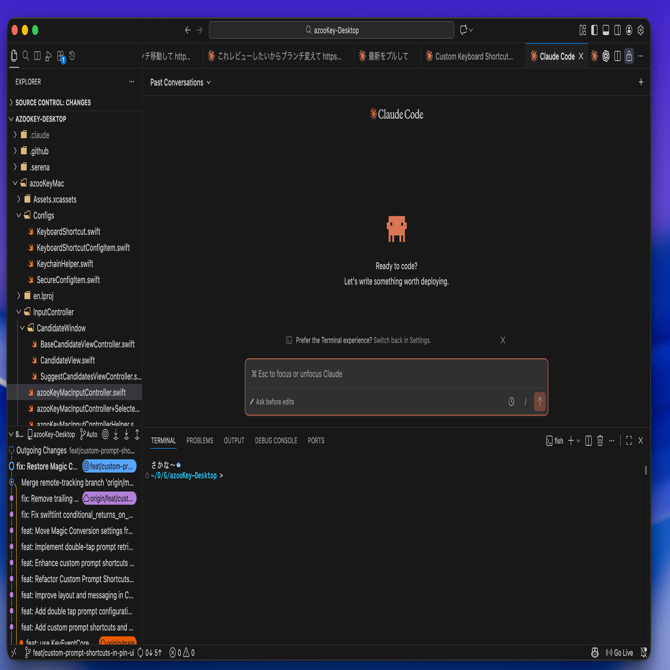Open More Actions in the editor tab bar
Viewport: 670px width, 670px height.
point(641,56)
